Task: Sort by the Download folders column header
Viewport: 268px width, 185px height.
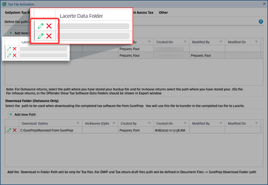Action: (35, 123)
